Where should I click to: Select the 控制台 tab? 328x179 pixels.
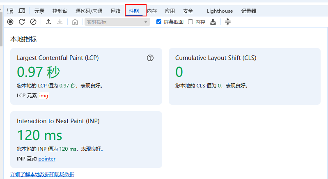pos(60,11)
